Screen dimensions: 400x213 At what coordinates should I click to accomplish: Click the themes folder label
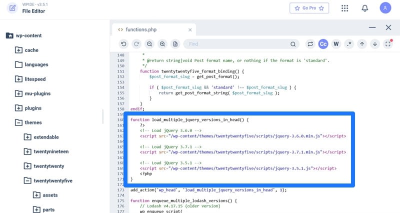tap(33, 122)
